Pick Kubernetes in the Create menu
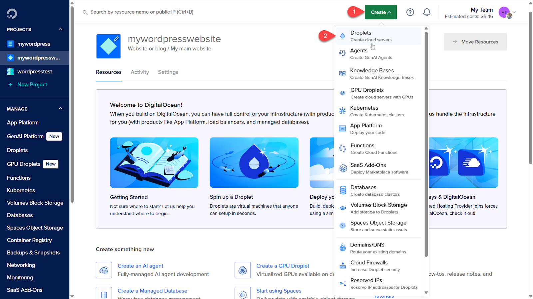Screen dimensions: 533x299 [379, 111]
